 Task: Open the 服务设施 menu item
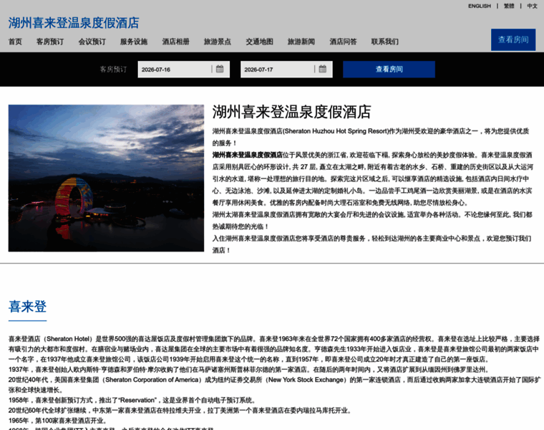pyautogui.click(x=134, y=42)
